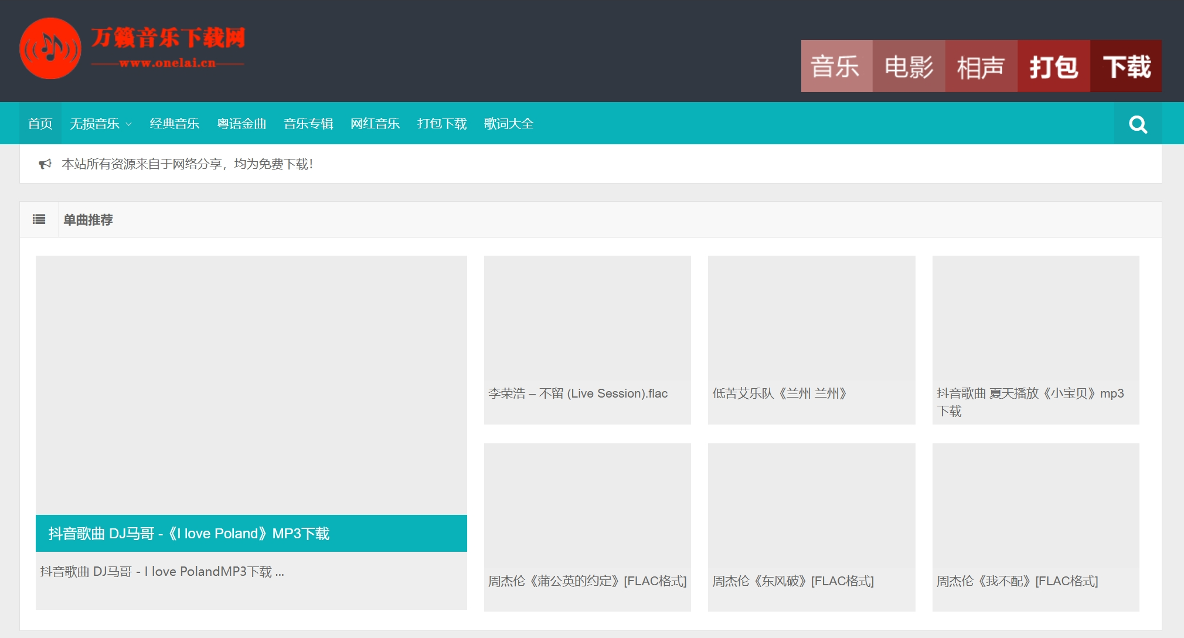1184x638 pixels.
Task: Open 打包下载 menu link
Action: [442, 124]
